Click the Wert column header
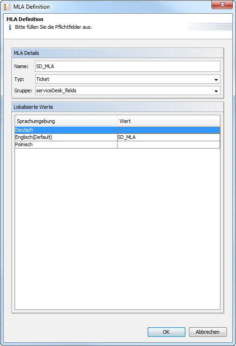 pyautogui.click(x=169, y=121)
